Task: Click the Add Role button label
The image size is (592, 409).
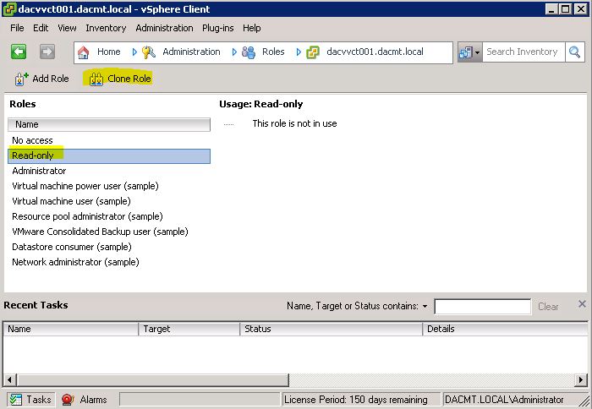Action: coord(51,79)
